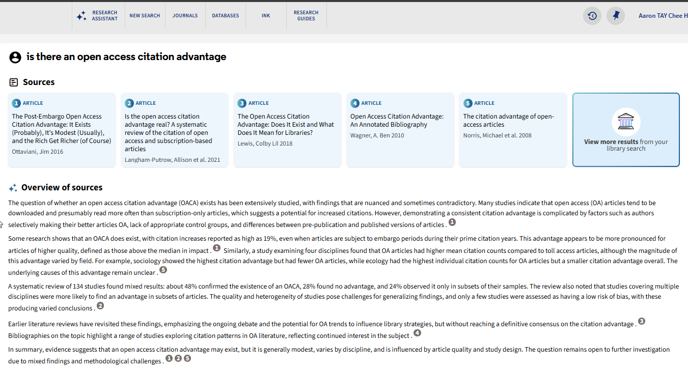Click the pin favorites icon
This screenshot has height=371, width=688.
coord(616,16)
